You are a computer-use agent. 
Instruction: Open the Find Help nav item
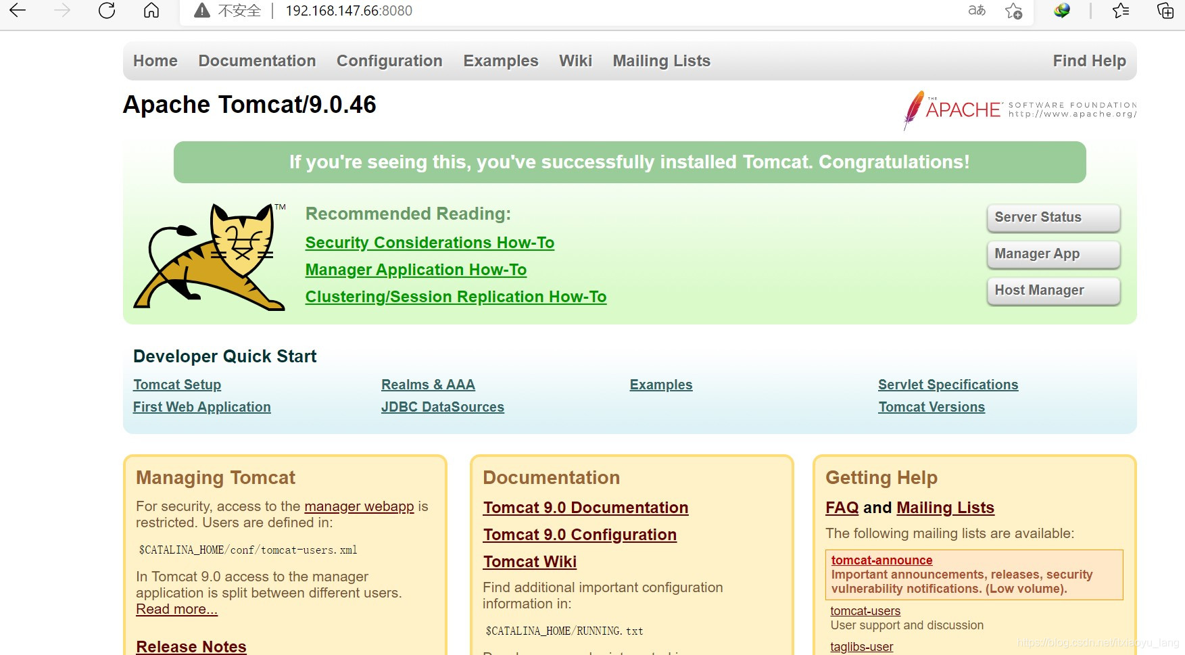click(x=1090, y=61)
